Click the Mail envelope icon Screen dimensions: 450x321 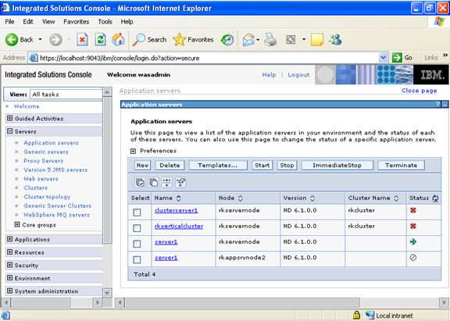pos(248,40)
